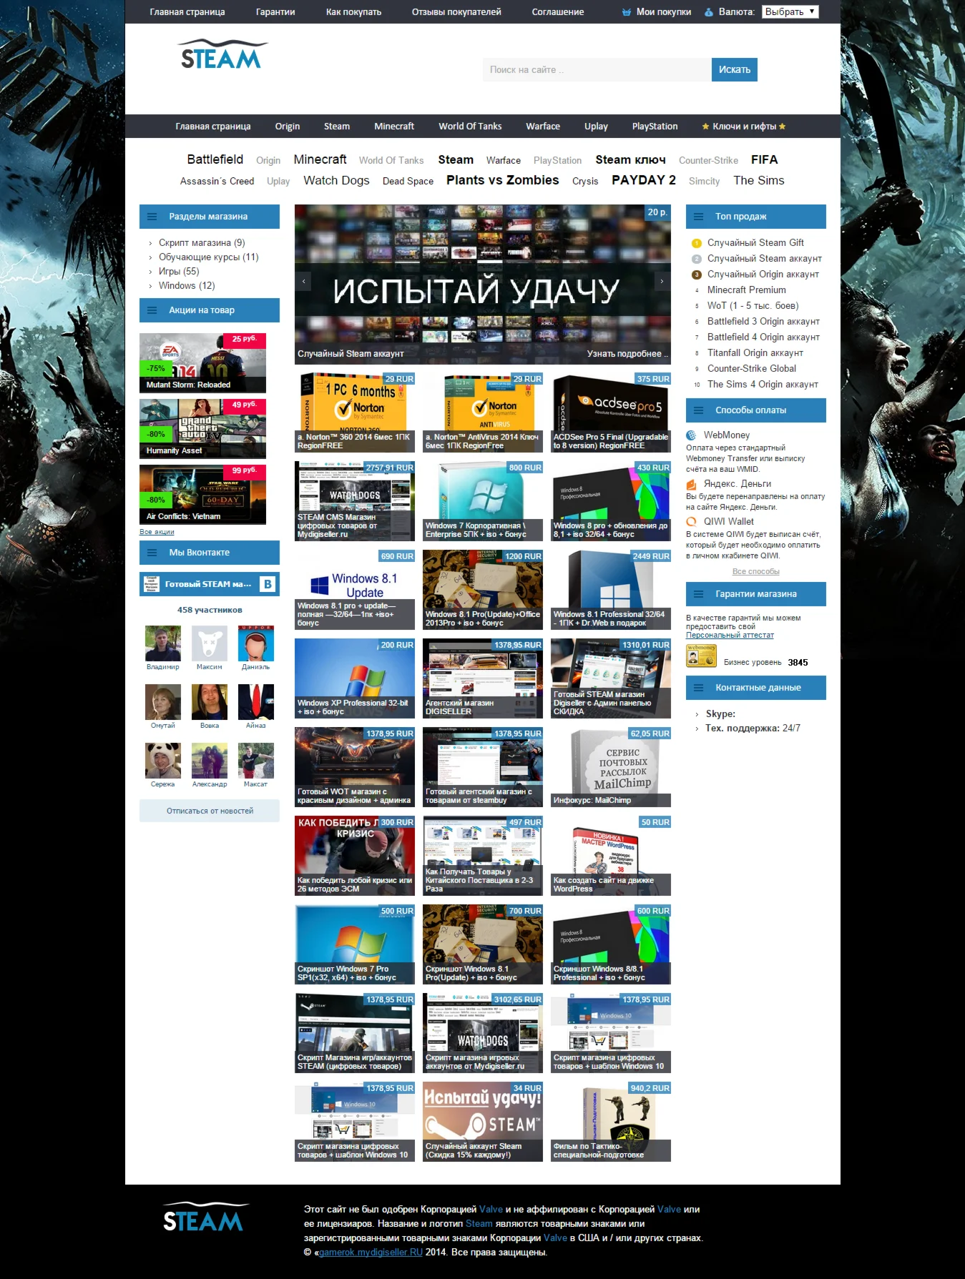Open Как покупать in the top bar

pos(353,12)
